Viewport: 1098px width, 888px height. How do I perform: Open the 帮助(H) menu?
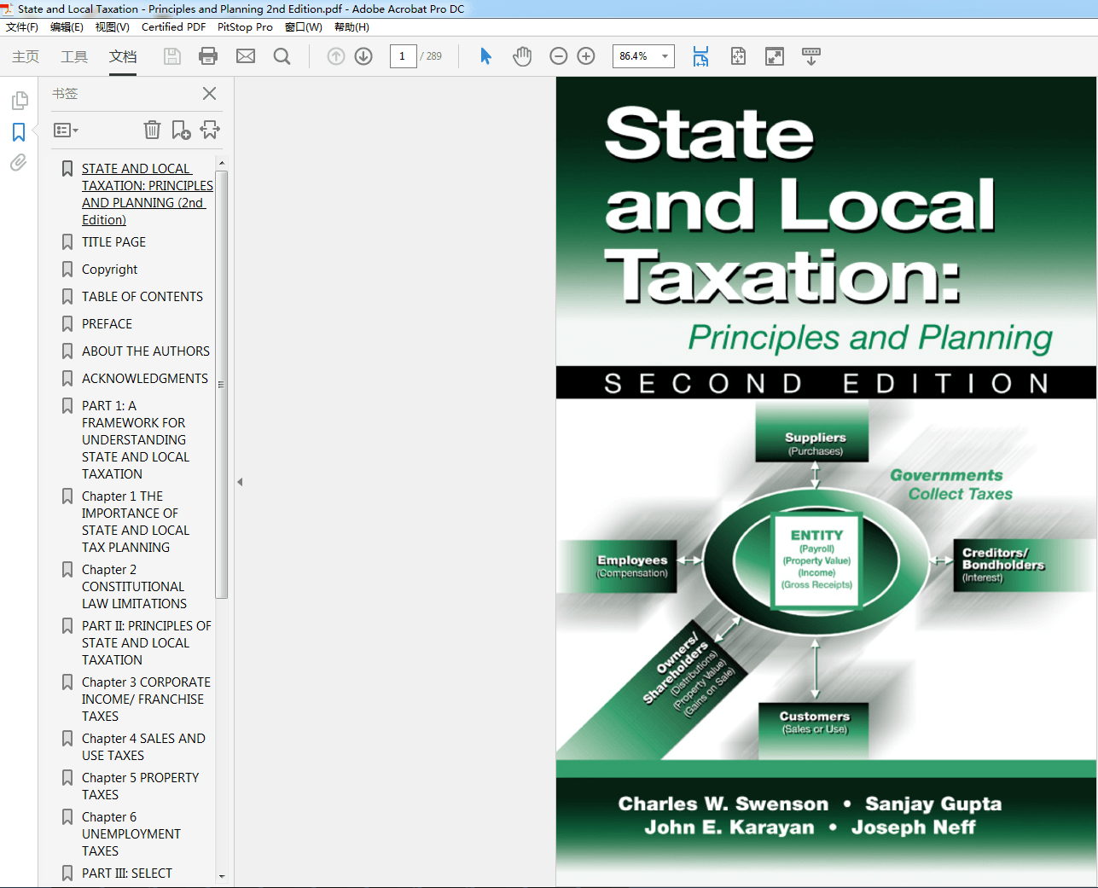click(351, 27)
